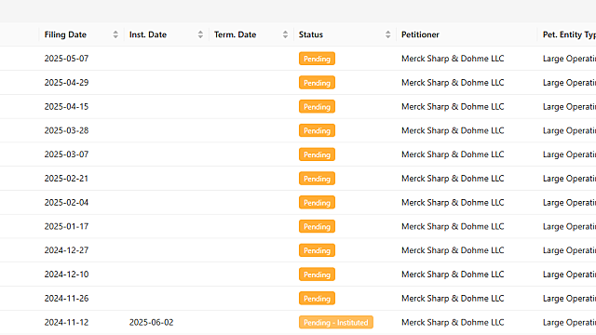This screenshot has height=335, width=596.
Task: Select filing date 2024-11-12
Action: (66, 322)
